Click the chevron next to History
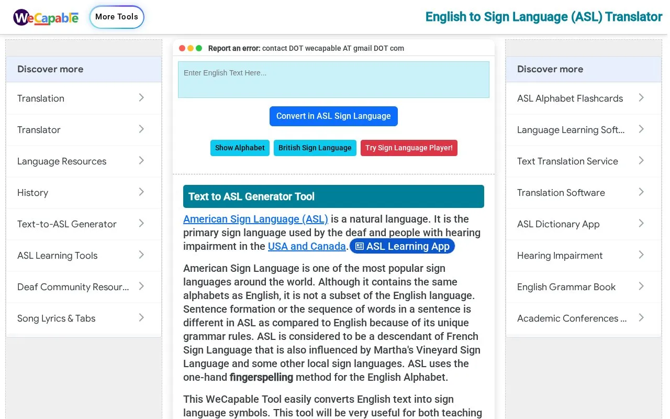 point(141,192)
